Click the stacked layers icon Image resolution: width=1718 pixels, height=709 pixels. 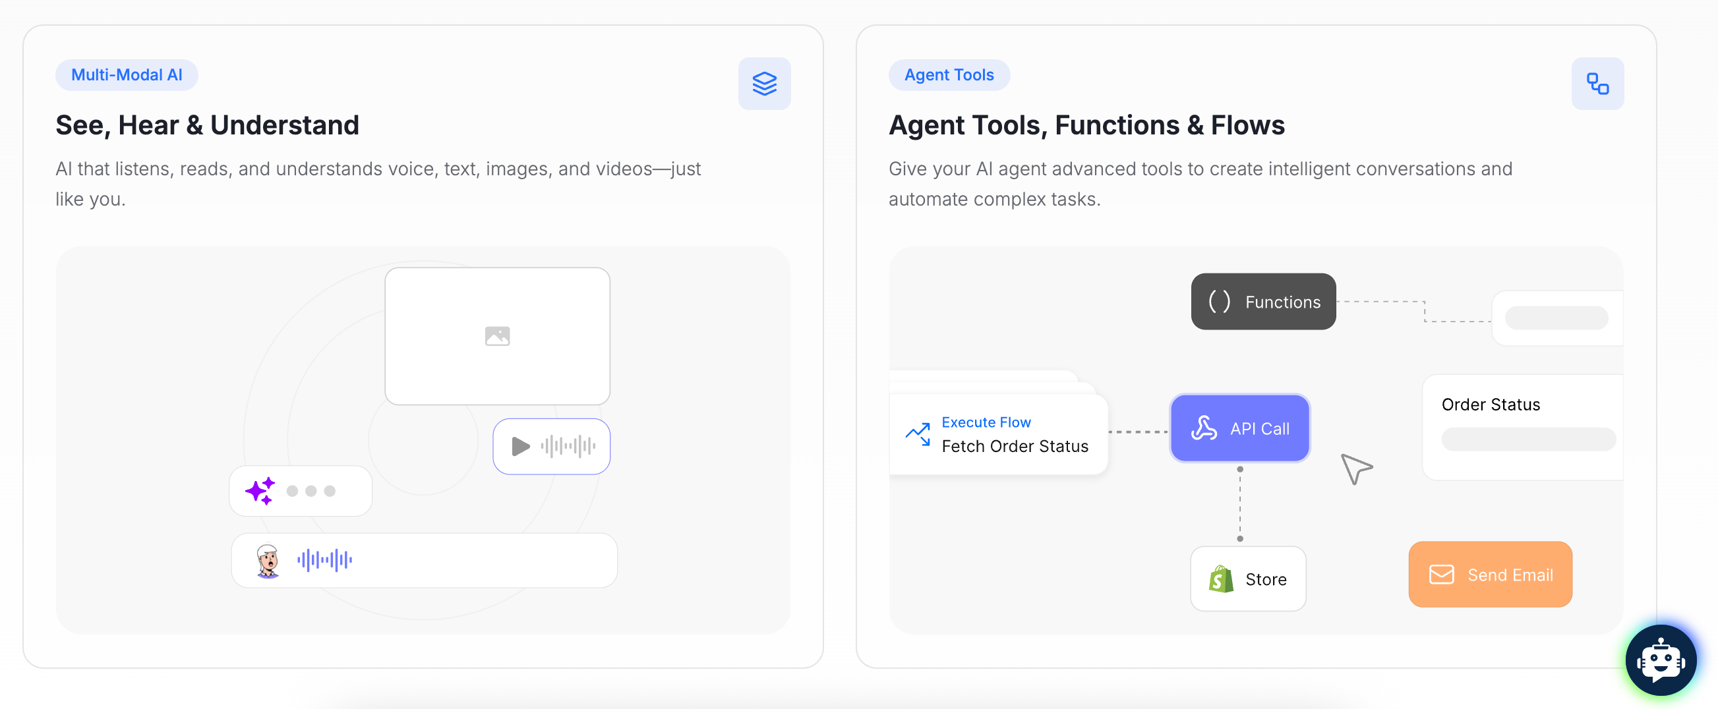763,84
